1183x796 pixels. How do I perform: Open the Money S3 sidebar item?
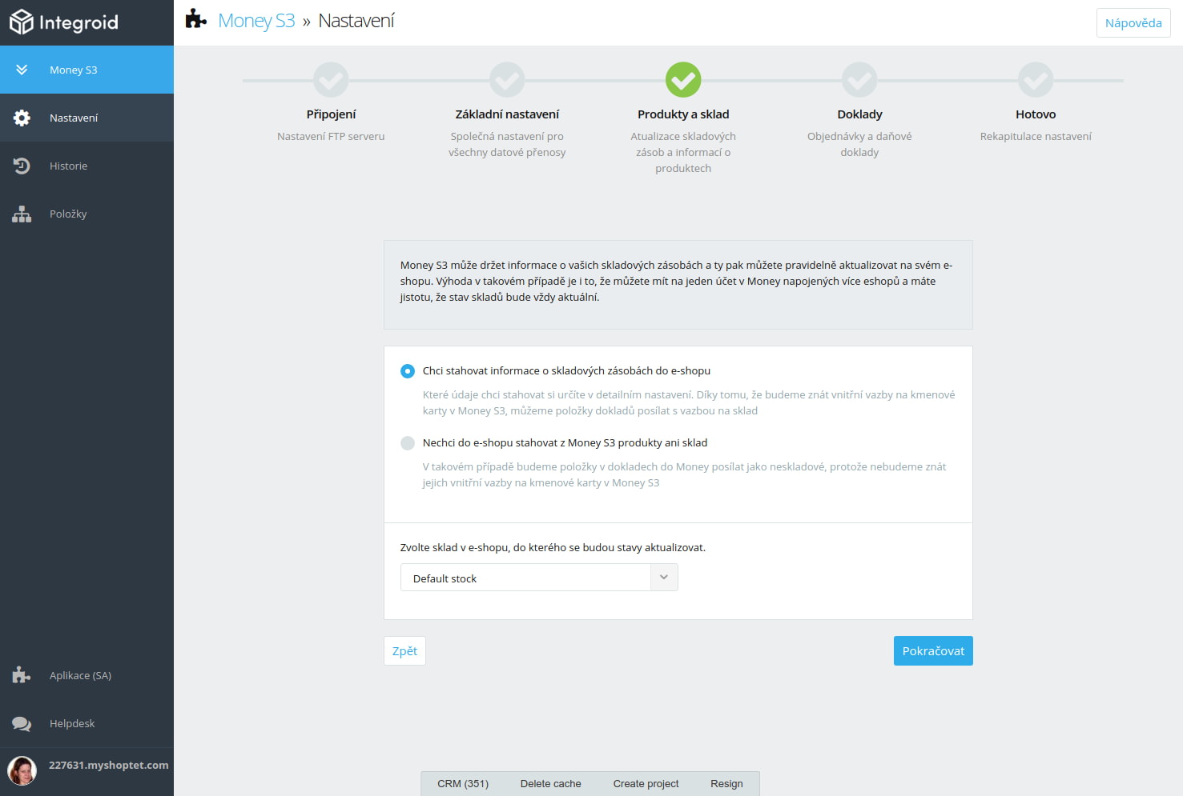point(87,70)
